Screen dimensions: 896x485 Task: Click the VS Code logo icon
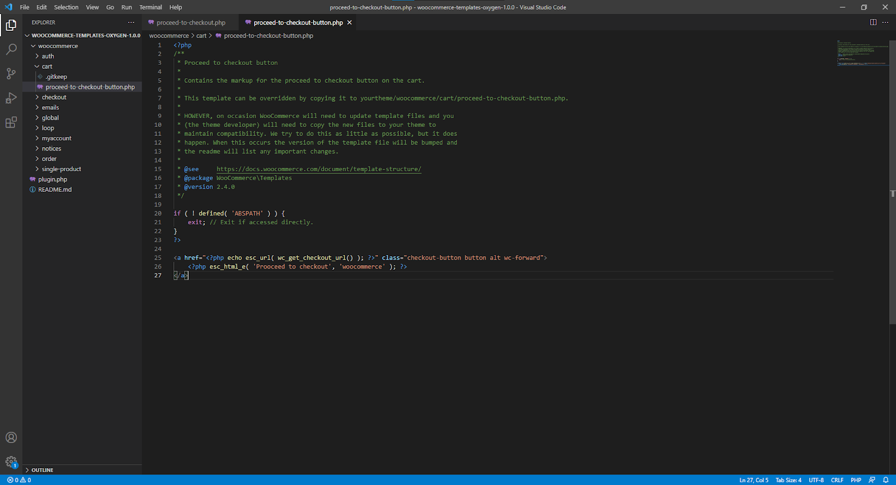(8, 7)
